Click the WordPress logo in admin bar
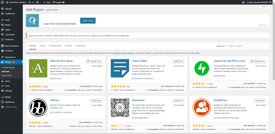Screen dimensions: 275x134 click(x=2, y=2)
